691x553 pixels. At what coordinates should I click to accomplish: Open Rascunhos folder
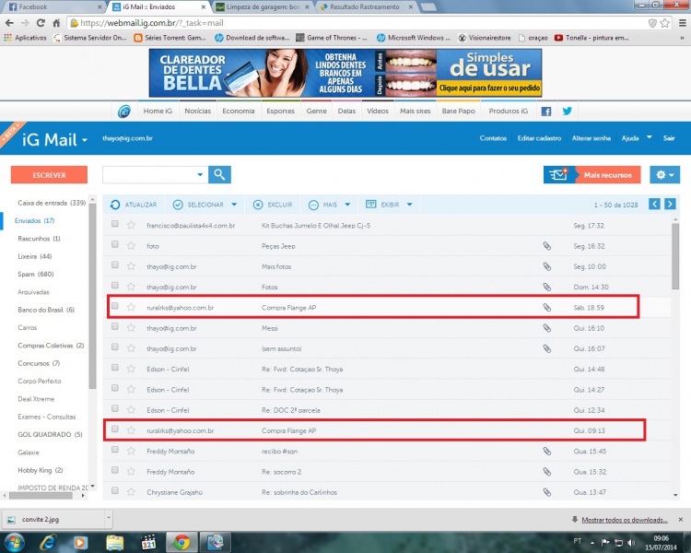pyautogui.click(x=39, y=239)
